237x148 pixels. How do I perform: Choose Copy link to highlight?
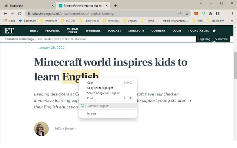click(x=108, y=88)
